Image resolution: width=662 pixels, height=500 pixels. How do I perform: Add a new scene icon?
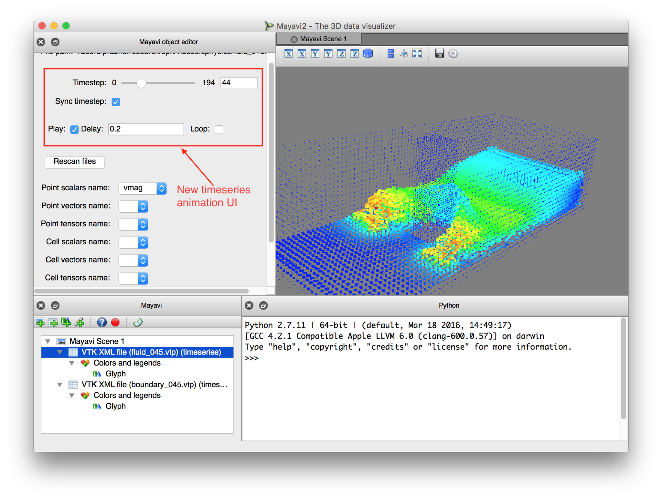[x=40, y=322]
